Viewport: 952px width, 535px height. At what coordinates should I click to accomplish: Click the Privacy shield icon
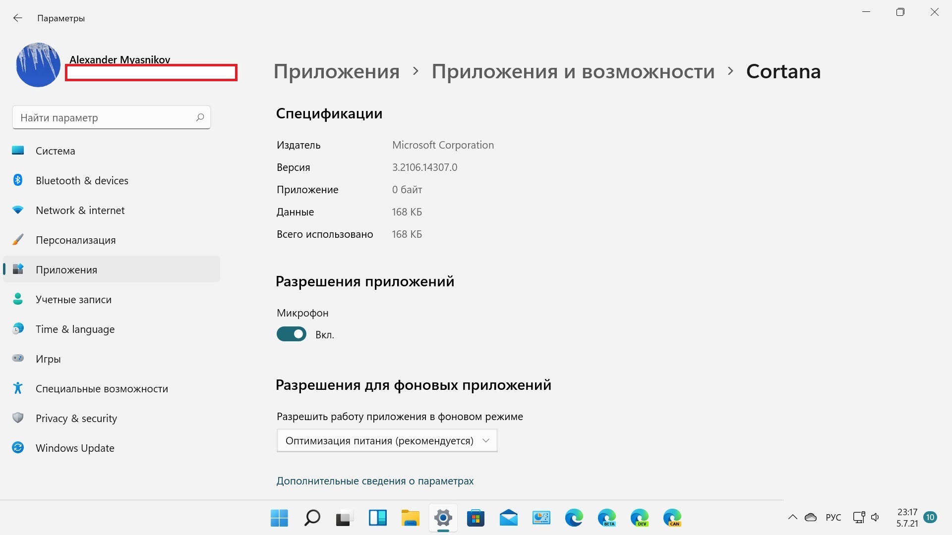[18, 418]
